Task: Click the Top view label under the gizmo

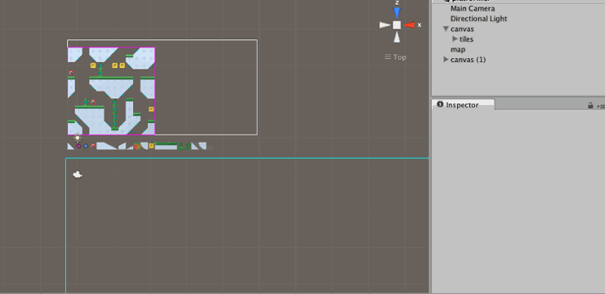Action: (395, 57)
